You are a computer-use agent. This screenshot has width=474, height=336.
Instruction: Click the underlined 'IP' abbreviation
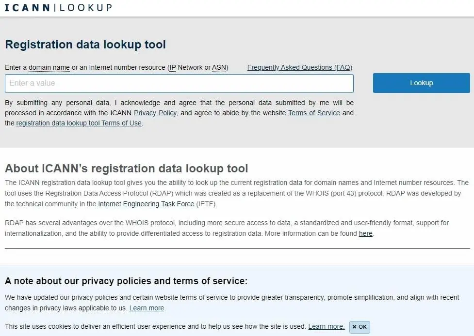point(172,67)
